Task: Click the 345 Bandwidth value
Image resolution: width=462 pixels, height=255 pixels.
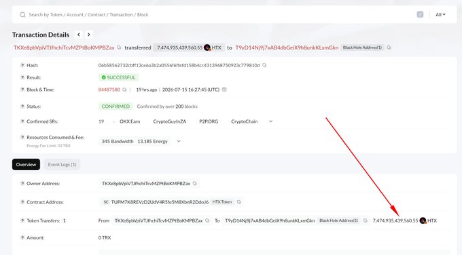Action: (118, 142)
